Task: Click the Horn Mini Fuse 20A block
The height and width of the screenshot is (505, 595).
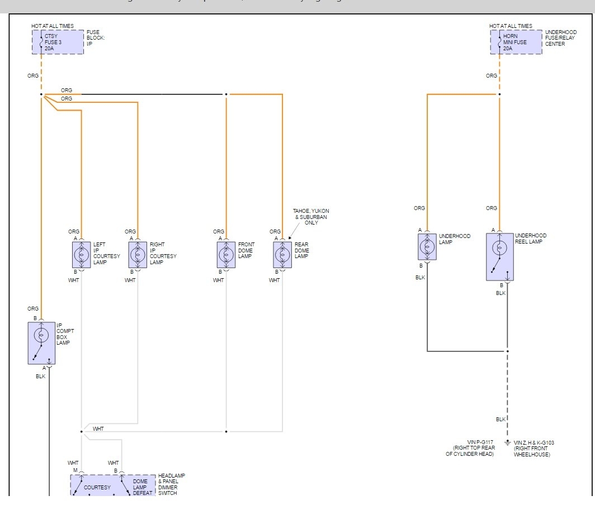Action: (x=516, y=42)
